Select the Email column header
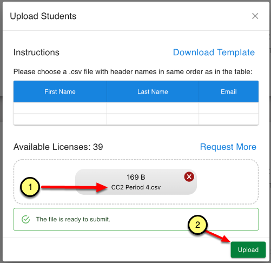Viewport: 271px width, 263px height. pos(229,91)
